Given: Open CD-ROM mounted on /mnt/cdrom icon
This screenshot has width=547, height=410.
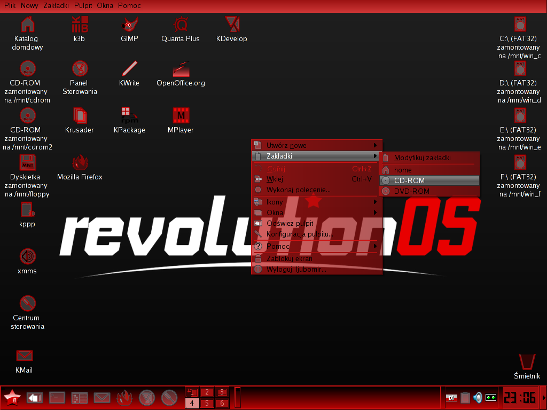Looking at the screenshot, I should click(28, 69).
